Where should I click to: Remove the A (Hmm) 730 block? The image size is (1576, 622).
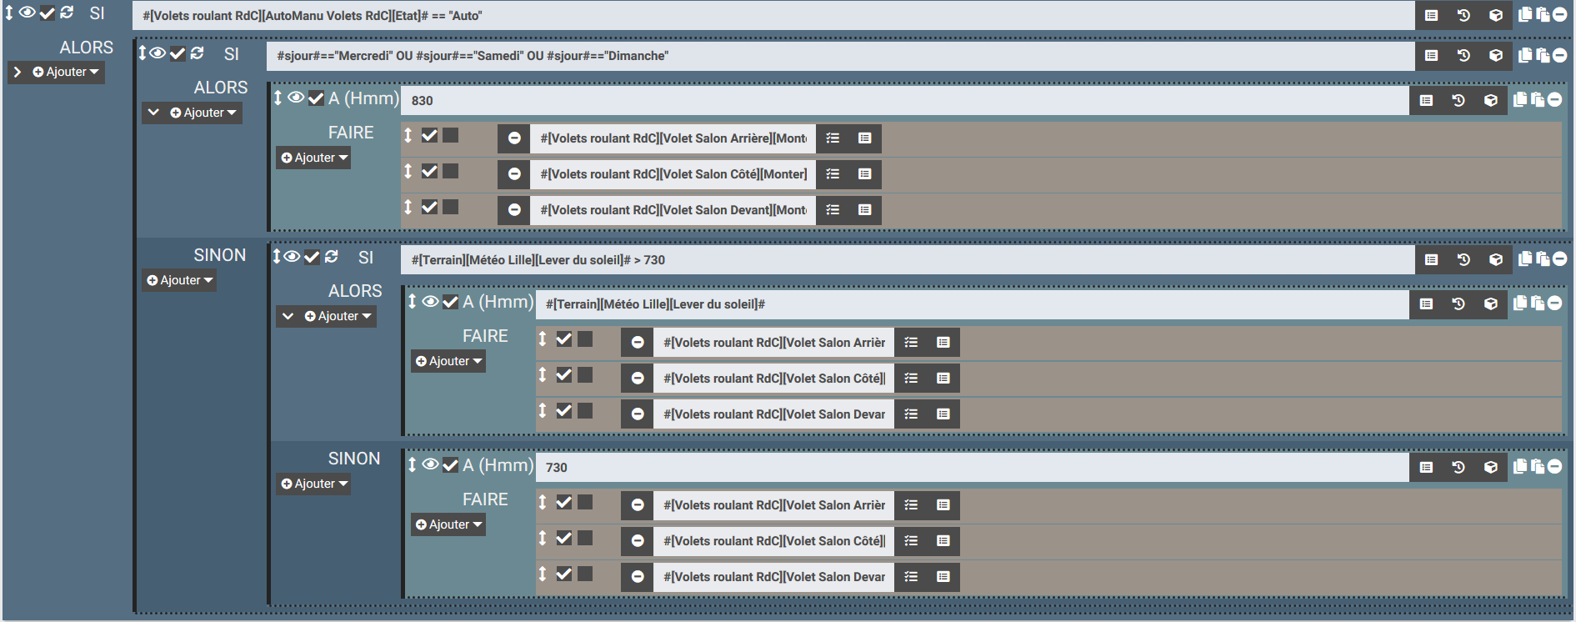pyautogui.click(x=1555, y=466)
